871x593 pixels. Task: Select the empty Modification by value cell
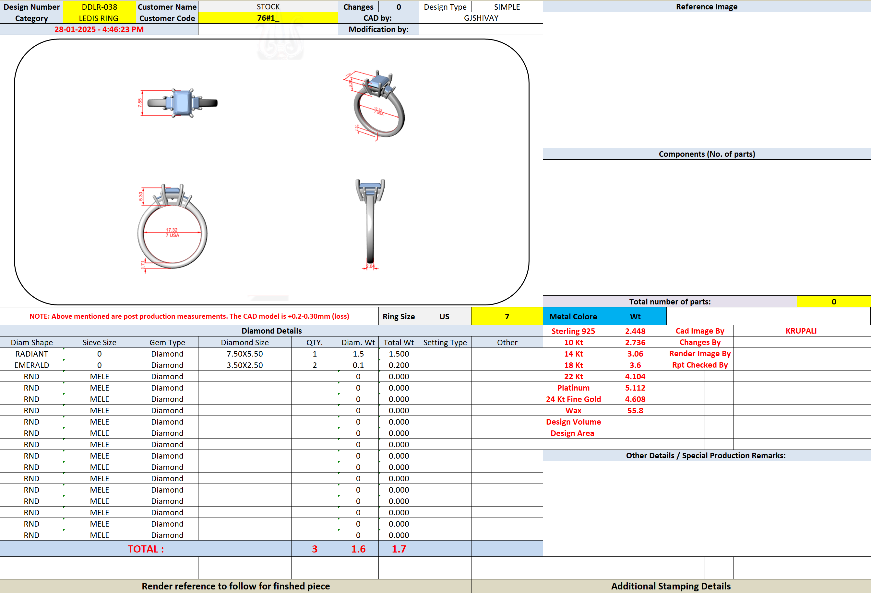pos(481,29)
